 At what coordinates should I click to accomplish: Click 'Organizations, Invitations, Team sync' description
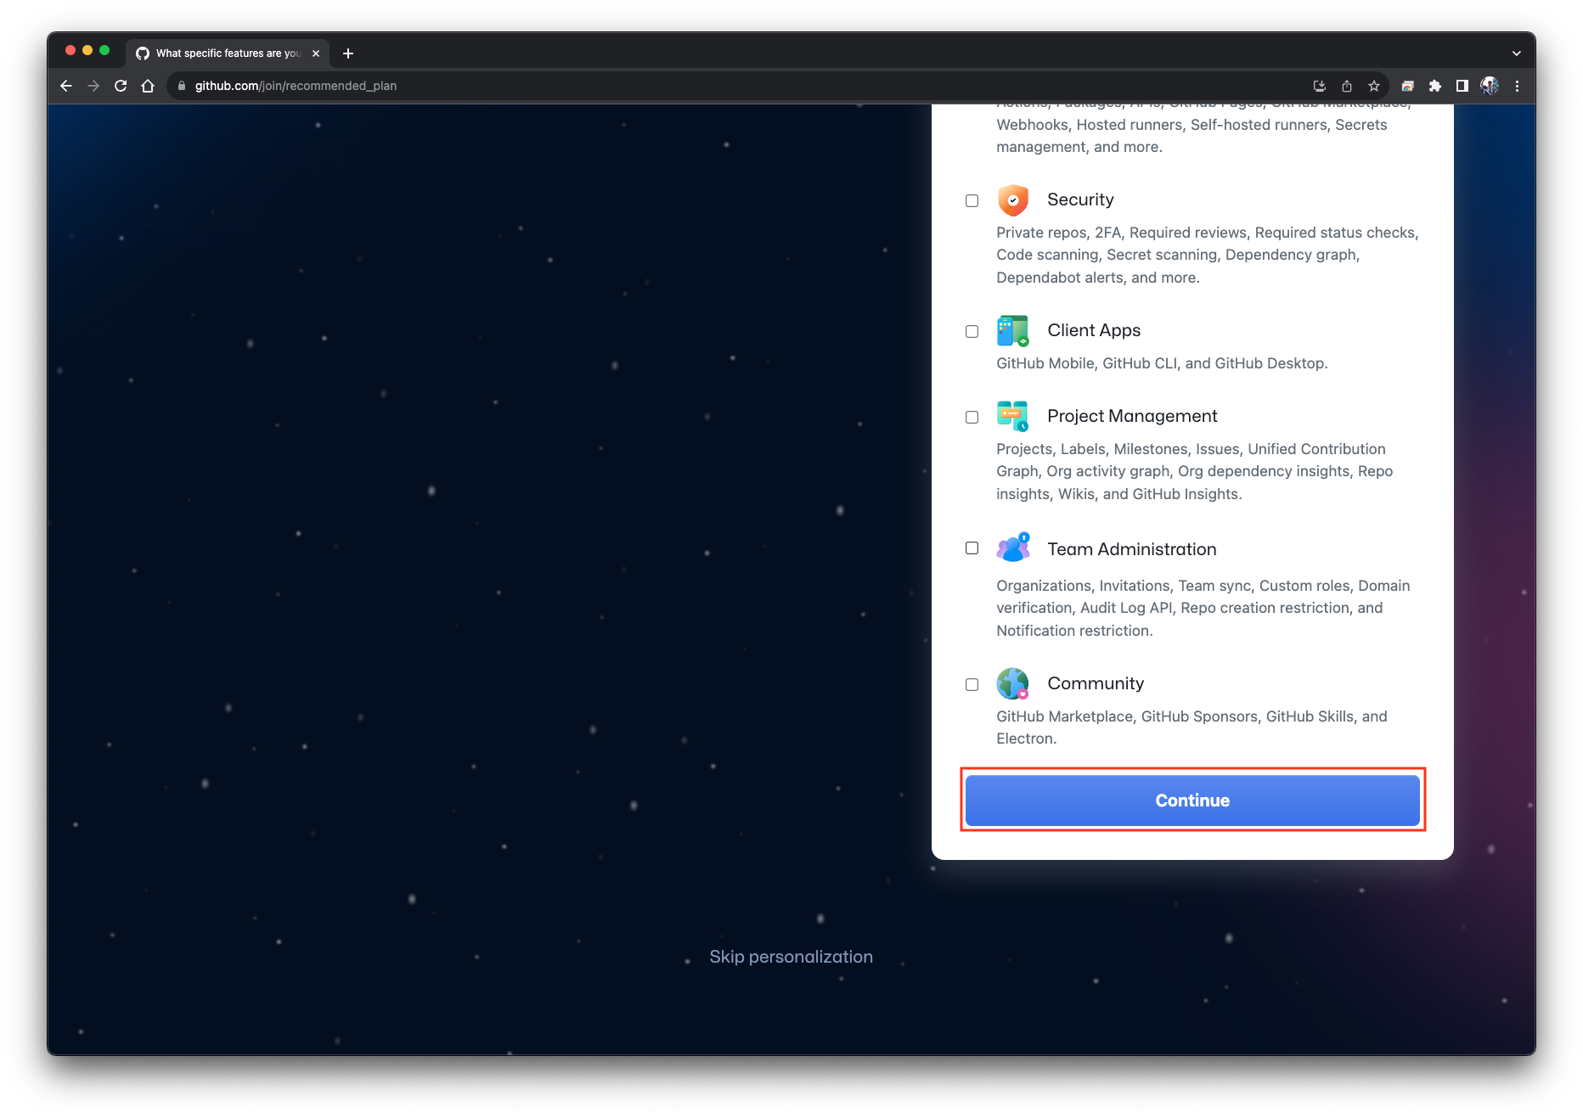point(1203,608)
